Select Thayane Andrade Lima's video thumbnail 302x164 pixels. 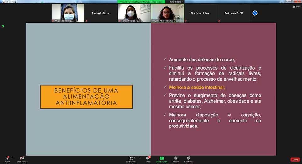pyautogui.click(x=167, y=13)
